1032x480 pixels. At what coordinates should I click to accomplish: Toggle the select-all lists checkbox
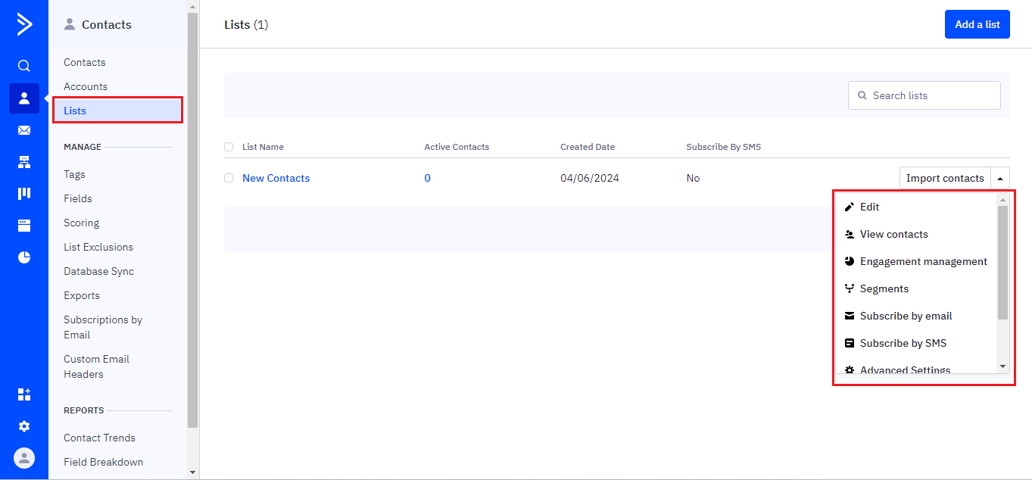(229, 147)
